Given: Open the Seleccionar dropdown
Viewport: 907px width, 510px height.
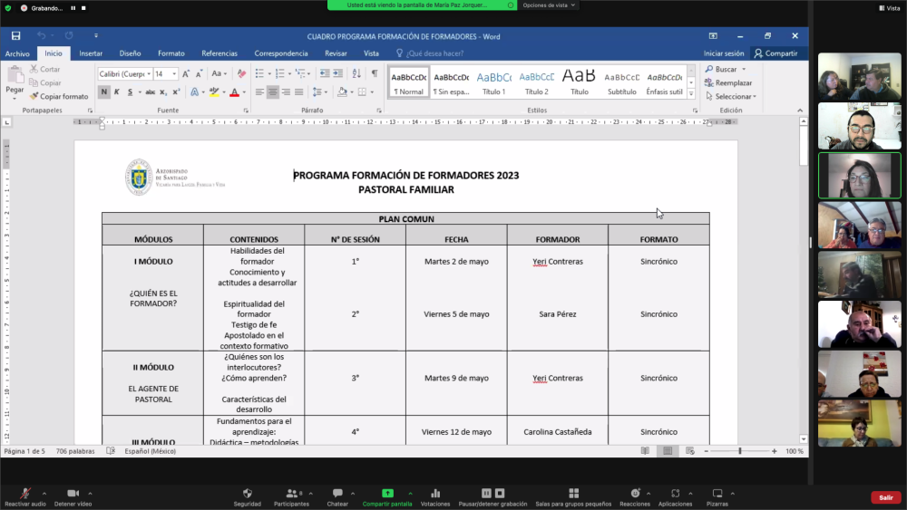Looking at the screenshot, I should (731, 96).
